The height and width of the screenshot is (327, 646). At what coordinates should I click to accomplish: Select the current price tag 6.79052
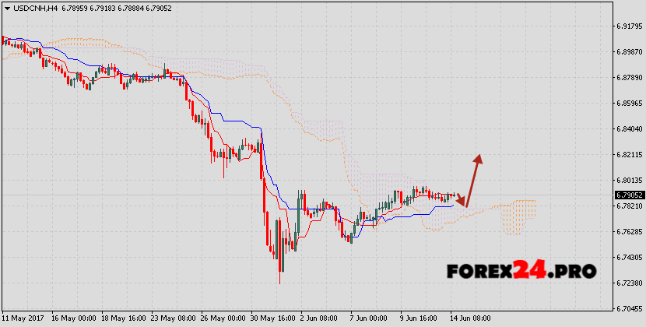click(628, 195)
